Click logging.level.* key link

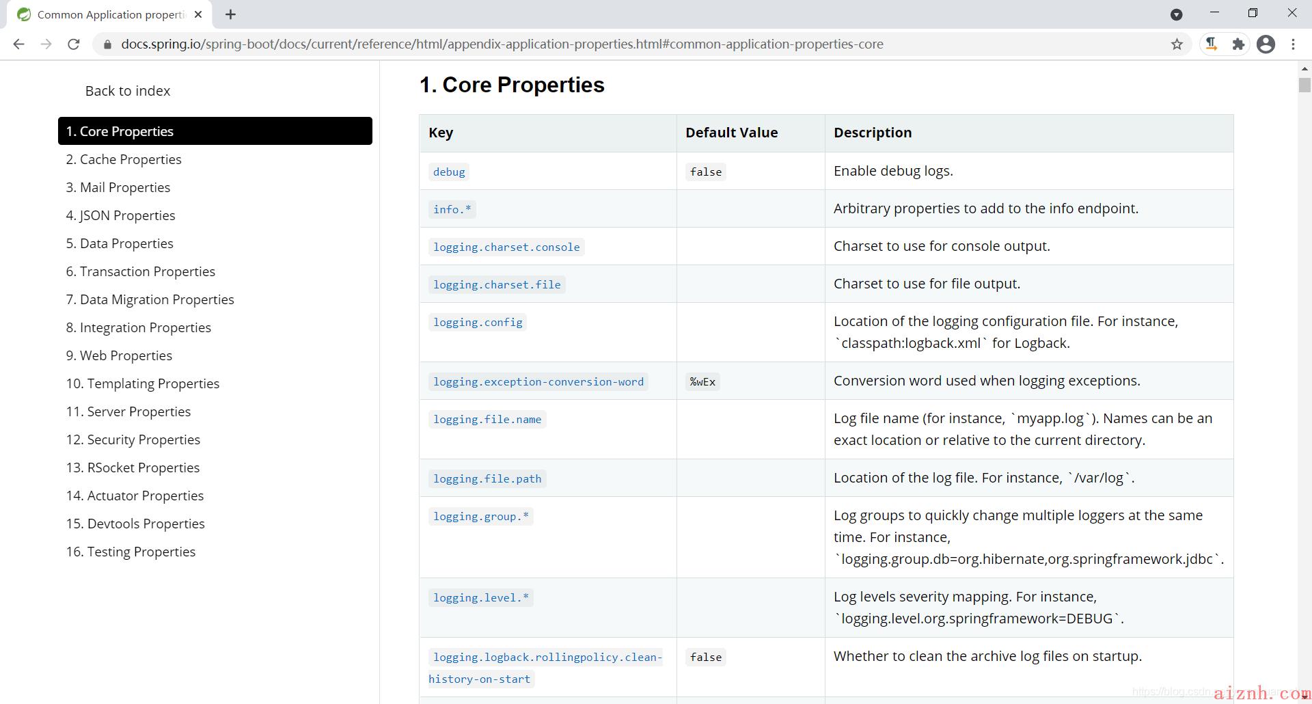pos(481,598)
